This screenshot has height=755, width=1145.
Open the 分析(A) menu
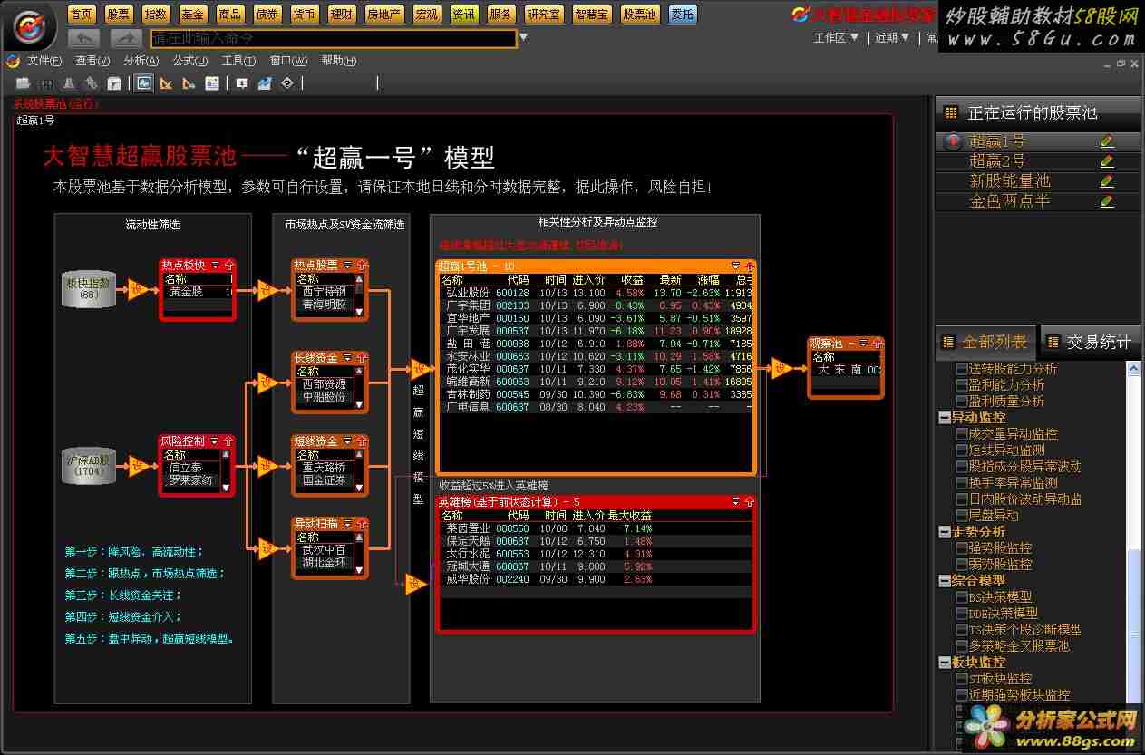click(141, 61)
